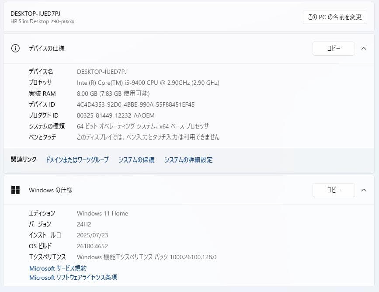Click the Windows logo next to Windows の仕様
Image resolution: width=379 pixels, height=292 pixels.
tap(16, 190)
